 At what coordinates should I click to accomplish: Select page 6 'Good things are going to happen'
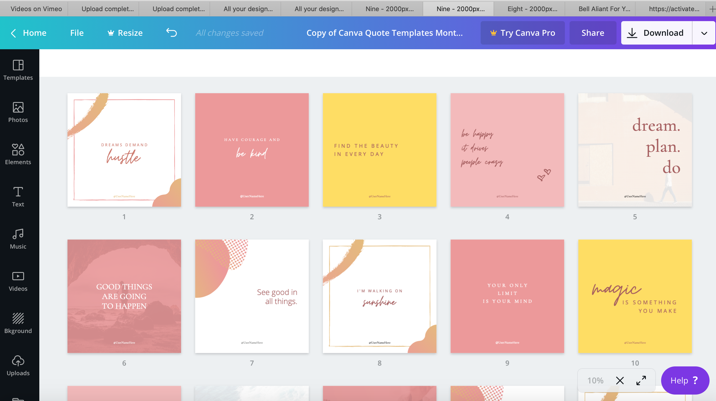(x=124, y=296)
